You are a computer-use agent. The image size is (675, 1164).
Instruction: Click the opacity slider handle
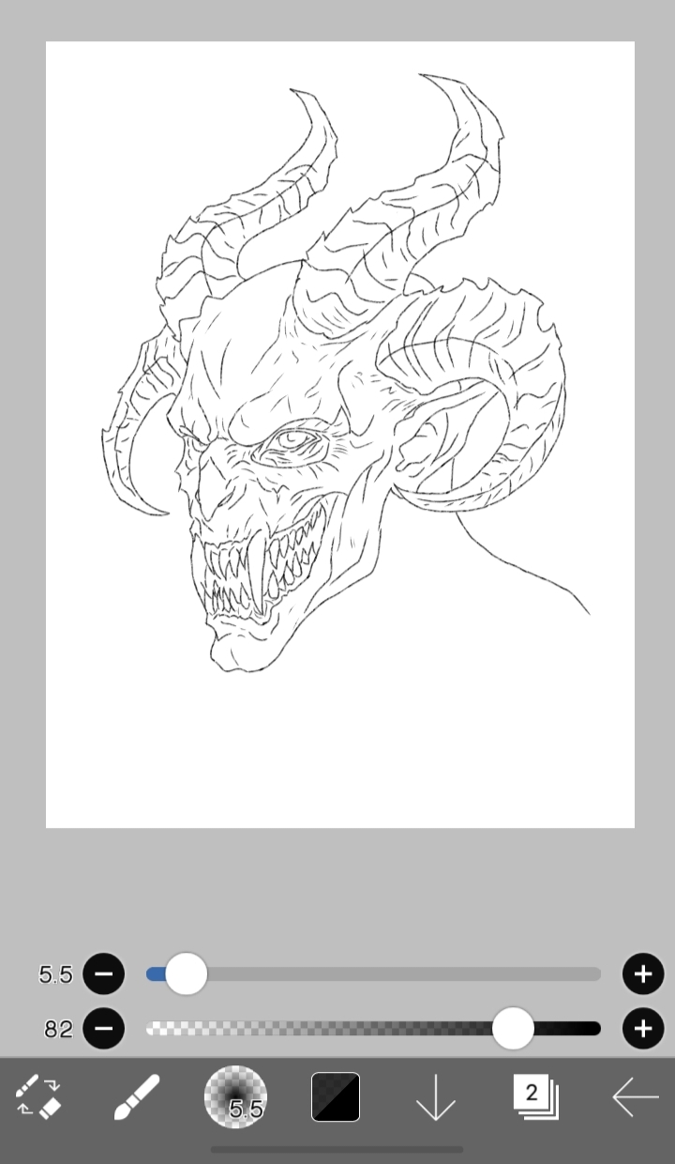coord(513,1029)
